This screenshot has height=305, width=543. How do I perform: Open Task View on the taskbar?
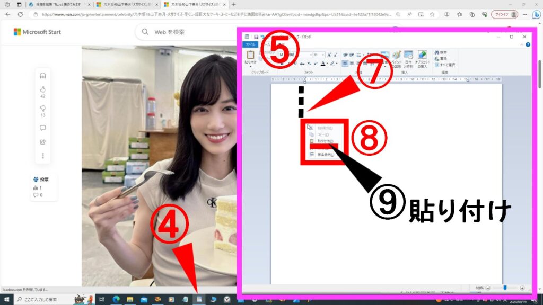coord(101,300)
